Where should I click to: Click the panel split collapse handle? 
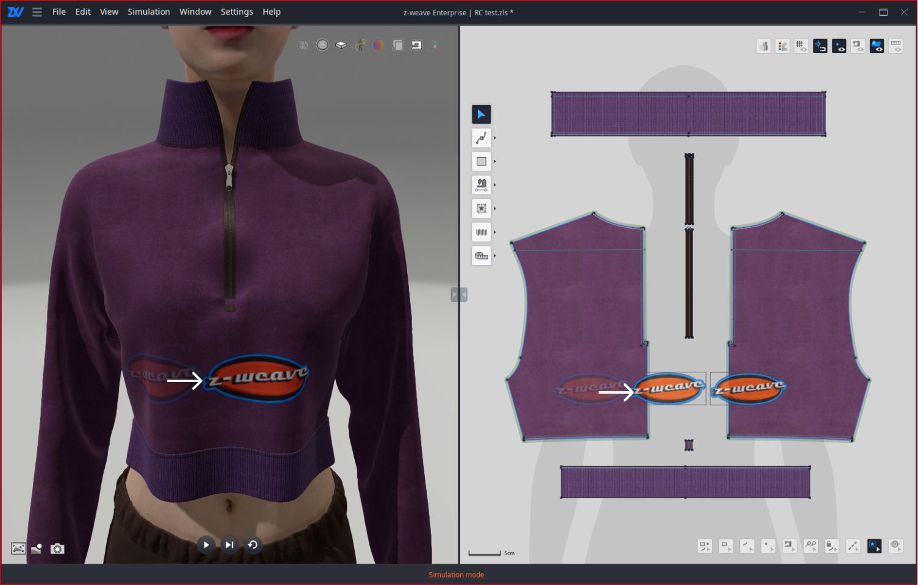[459, 295]
